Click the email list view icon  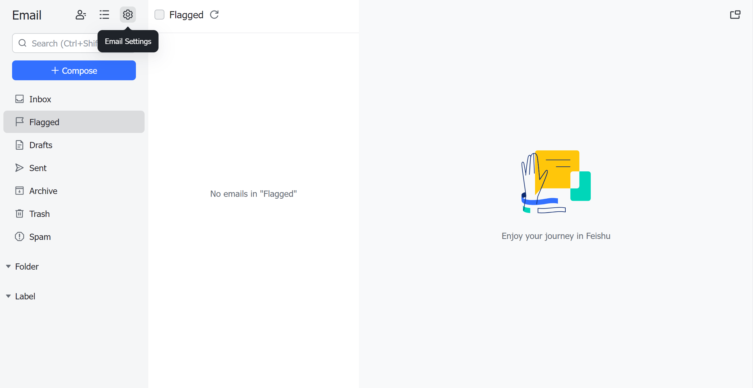(x=104, y=14)
